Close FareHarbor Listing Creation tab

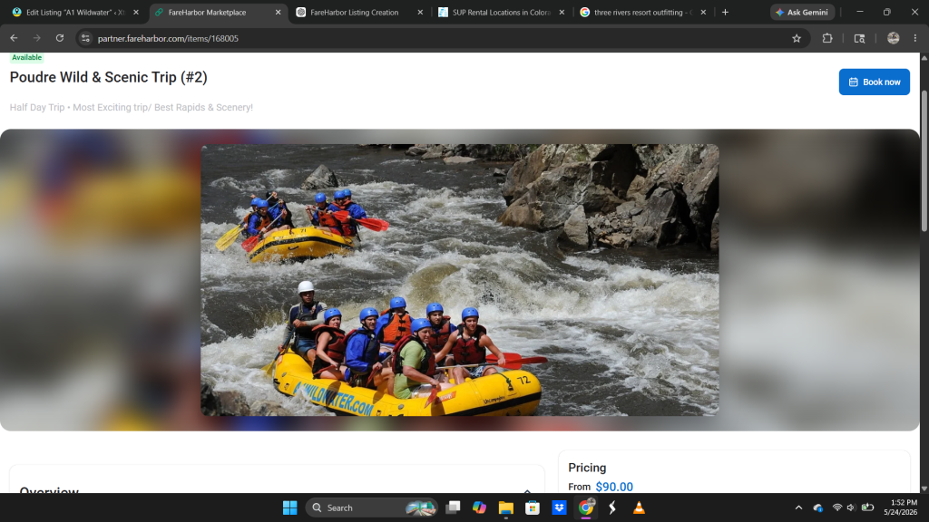click(x=420, y=13)
